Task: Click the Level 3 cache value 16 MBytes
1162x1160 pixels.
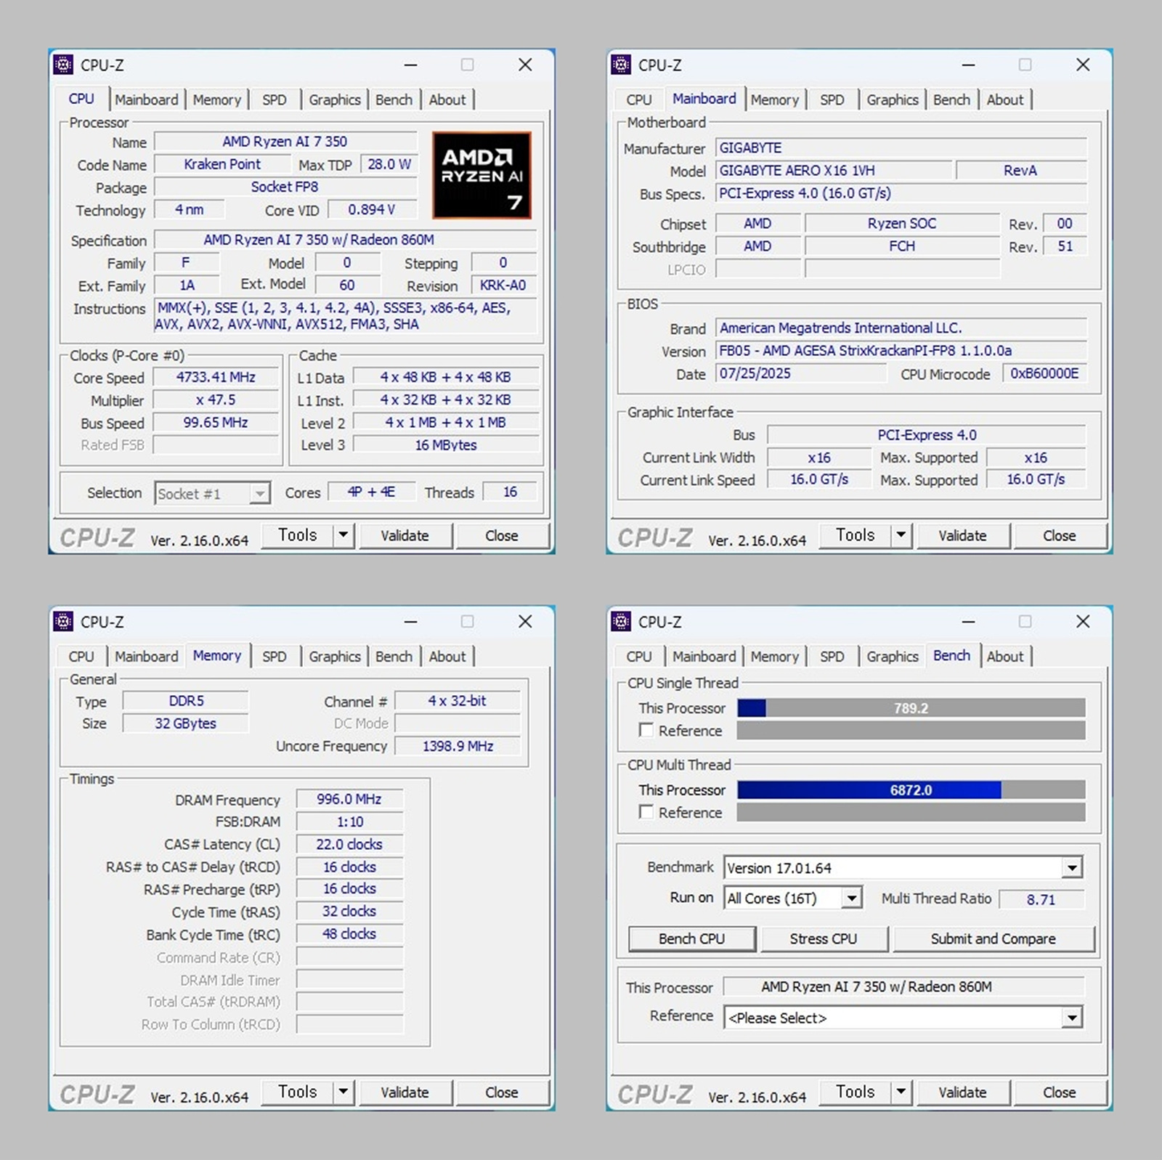Action: tap(447, 445)
